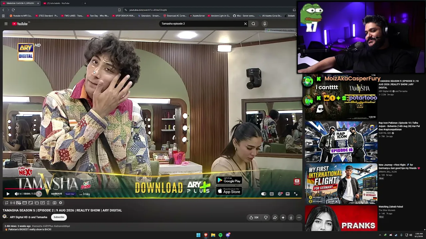Open the Windows Start menu
The width and height of the screenshot is (426, 239).
pyautogui.click(x=198, y=235)
